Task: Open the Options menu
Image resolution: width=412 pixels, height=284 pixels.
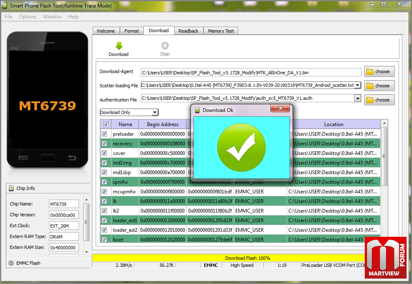Action: coord(28,17)
